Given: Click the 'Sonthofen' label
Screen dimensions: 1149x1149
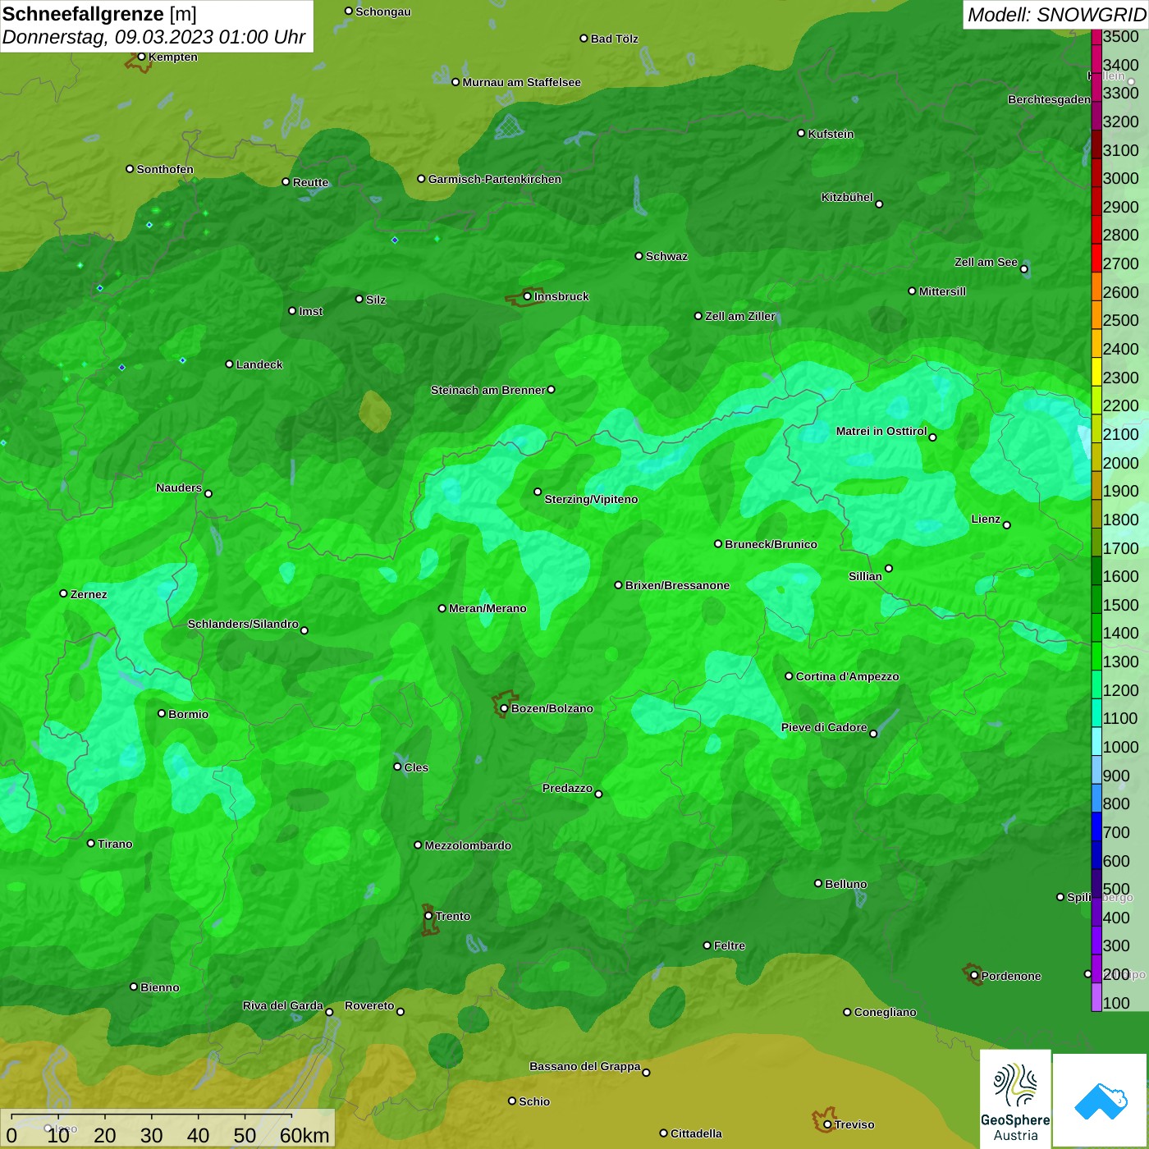Looking at the screenshot, I should (165, 169).
